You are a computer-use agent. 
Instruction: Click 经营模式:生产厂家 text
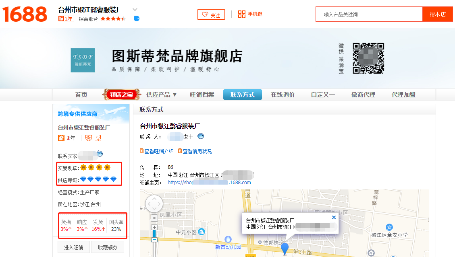point(79,192)
